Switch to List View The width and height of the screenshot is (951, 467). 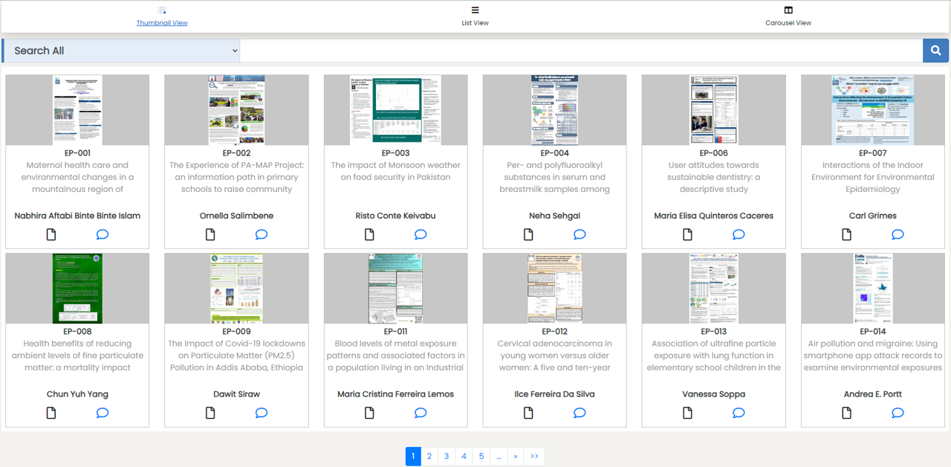coord(475,16)
